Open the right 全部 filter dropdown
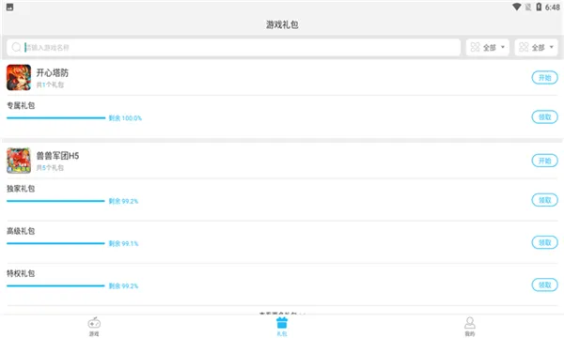The image size is (564, 338). pos(536,47)
